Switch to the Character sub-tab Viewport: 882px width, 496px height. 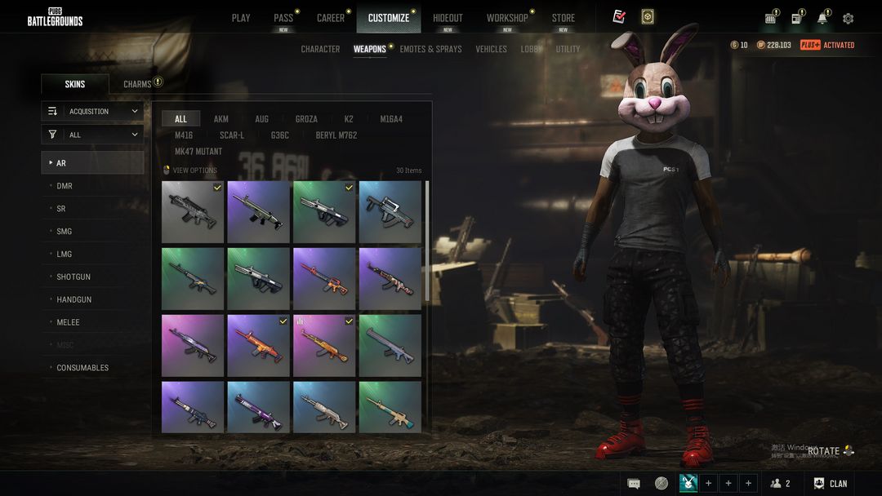click(x=320, y=50)
